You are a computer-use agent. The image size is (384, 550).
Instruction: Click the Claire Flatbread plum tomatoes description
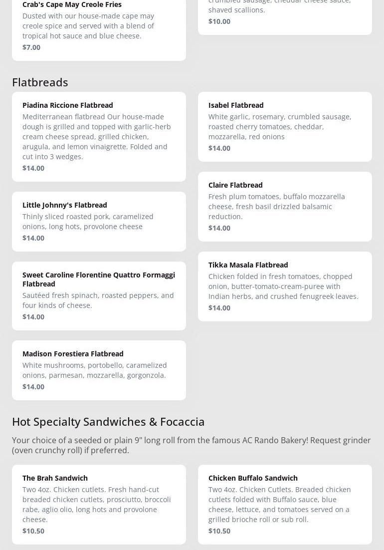[277, 207]
